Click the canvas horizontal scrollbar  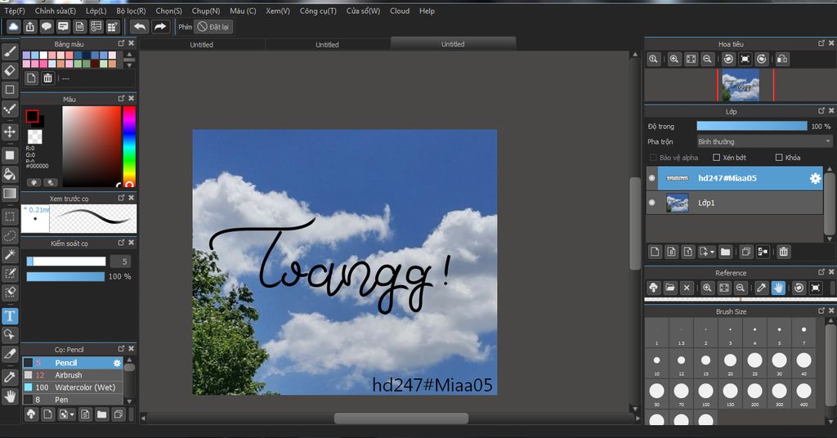coord(401,418)
